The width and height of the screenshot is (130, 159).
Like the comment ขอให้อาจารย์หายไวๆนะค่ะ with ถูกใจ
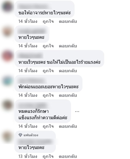tap(48, 21)
